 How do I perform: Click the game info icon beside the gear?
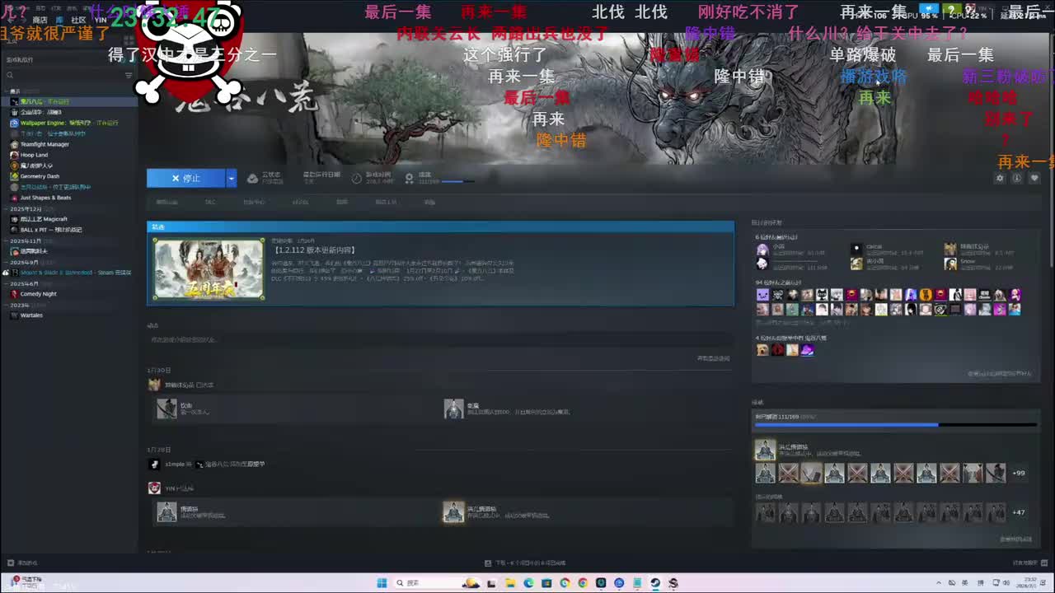[x=1017, y=178]
